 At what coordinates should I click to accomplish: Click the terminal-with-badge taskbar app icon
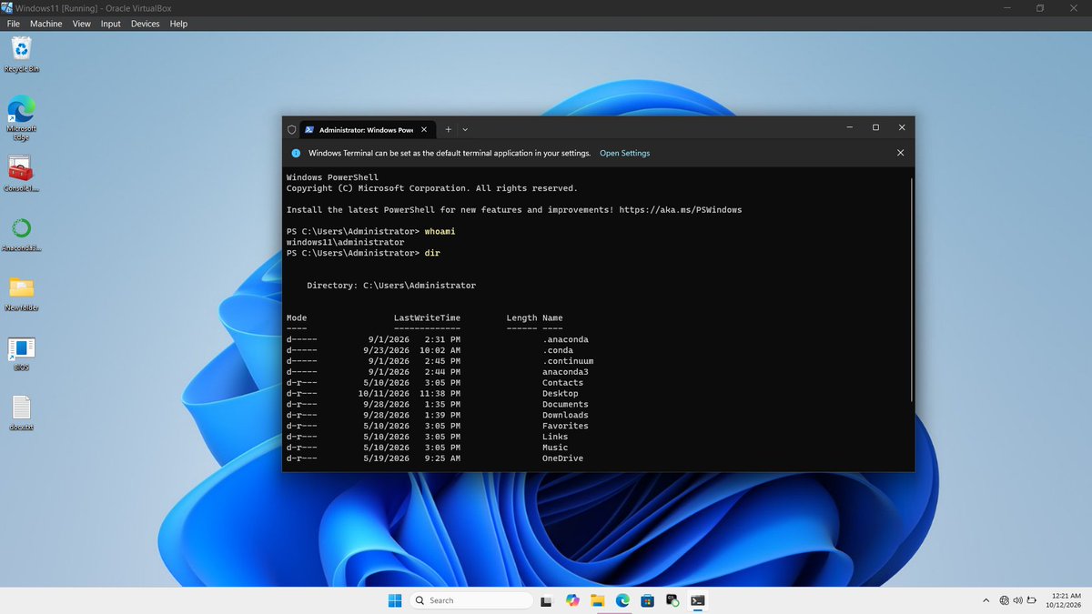coord(672,600)
